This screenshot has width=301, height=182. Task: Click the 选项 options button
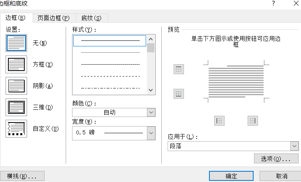(276, 159)
